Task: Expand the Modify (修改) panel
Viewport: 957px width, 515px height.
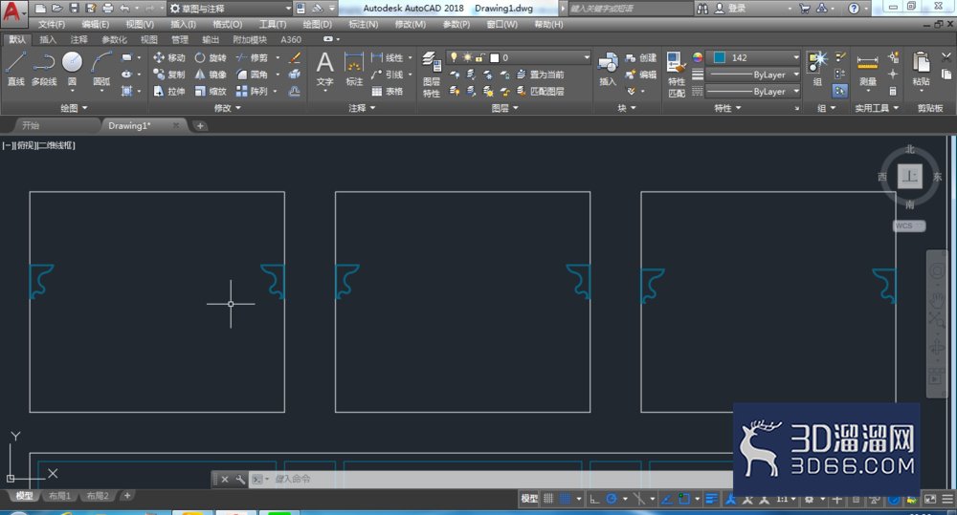Action: coord(227,108)
